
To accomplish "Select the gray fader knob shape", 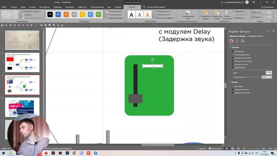I will pos(135,99).
